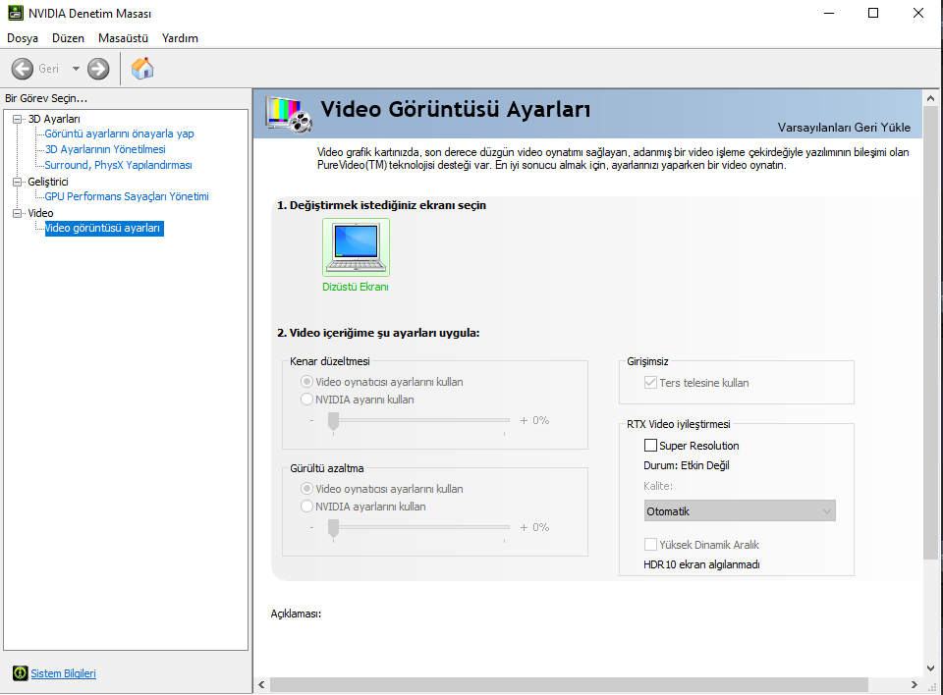The image size is (943, 695).
Task: Click the Geliştirici tree label
Action: pos(48,182)
